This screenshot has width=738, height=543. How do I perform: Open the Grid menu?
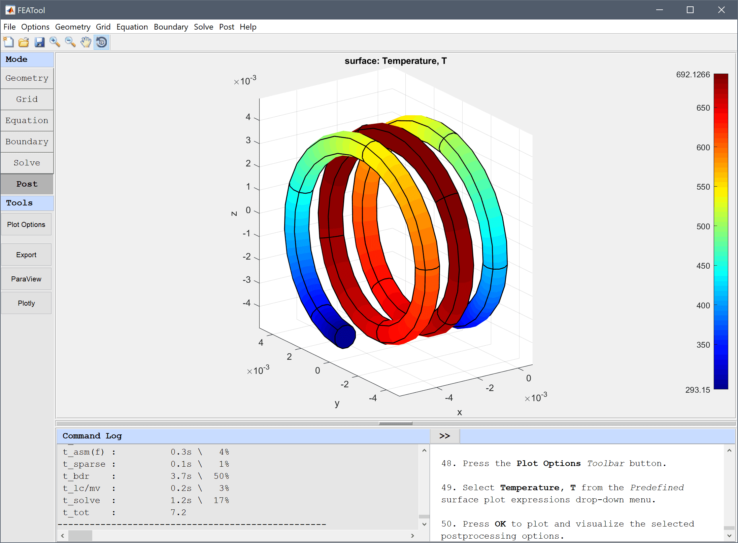pos(103,27)
